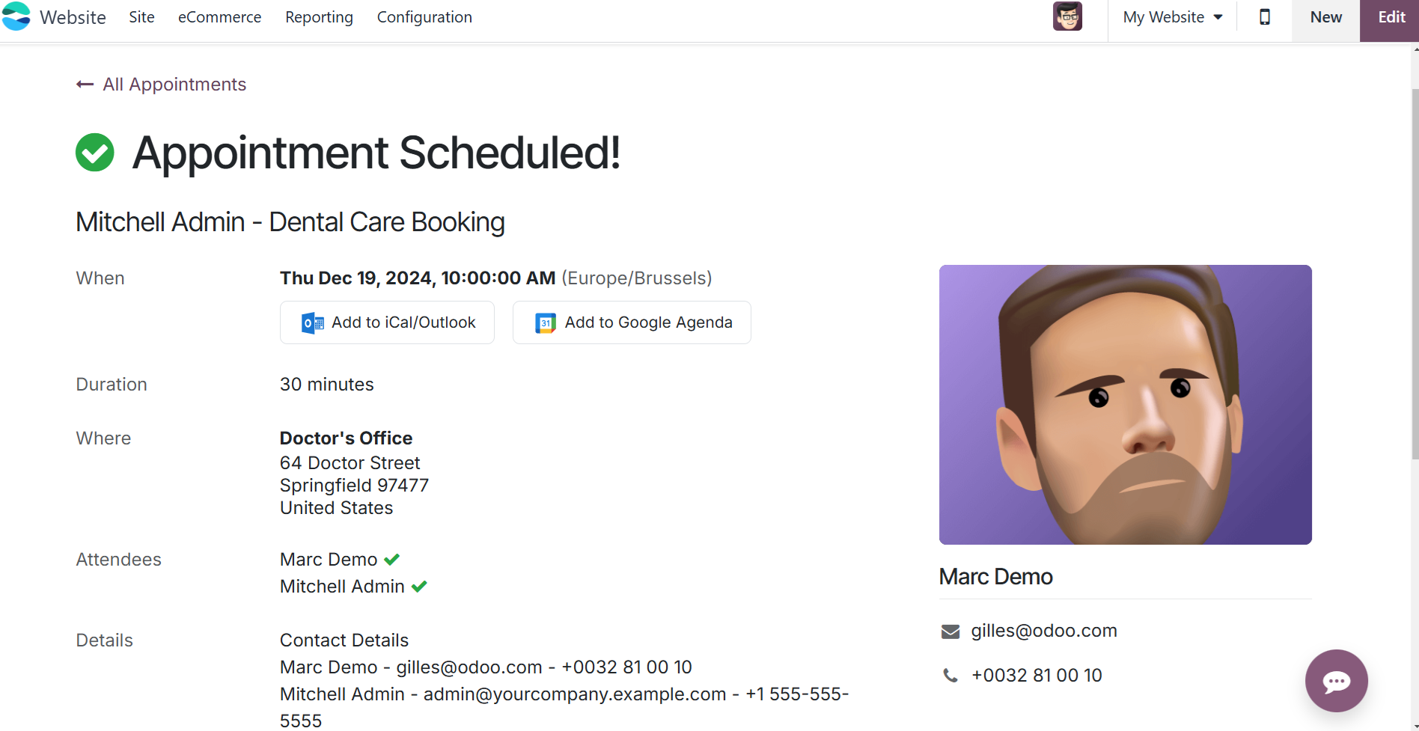Click the Website app title

point(73,17)
